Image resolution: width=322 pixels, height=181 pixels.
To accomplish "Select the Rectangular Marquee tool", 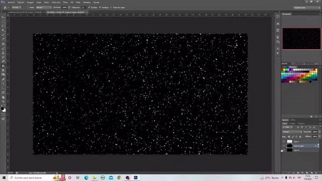I will pos(4,22).
